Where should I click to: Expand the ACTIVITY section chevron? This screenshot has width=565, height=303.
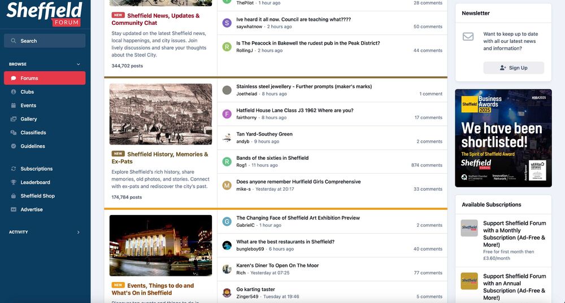[x=78, y=232]
